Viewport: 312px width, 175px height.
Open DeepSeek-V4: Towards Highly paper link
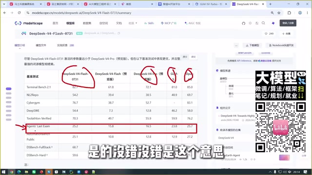[237, 116]
